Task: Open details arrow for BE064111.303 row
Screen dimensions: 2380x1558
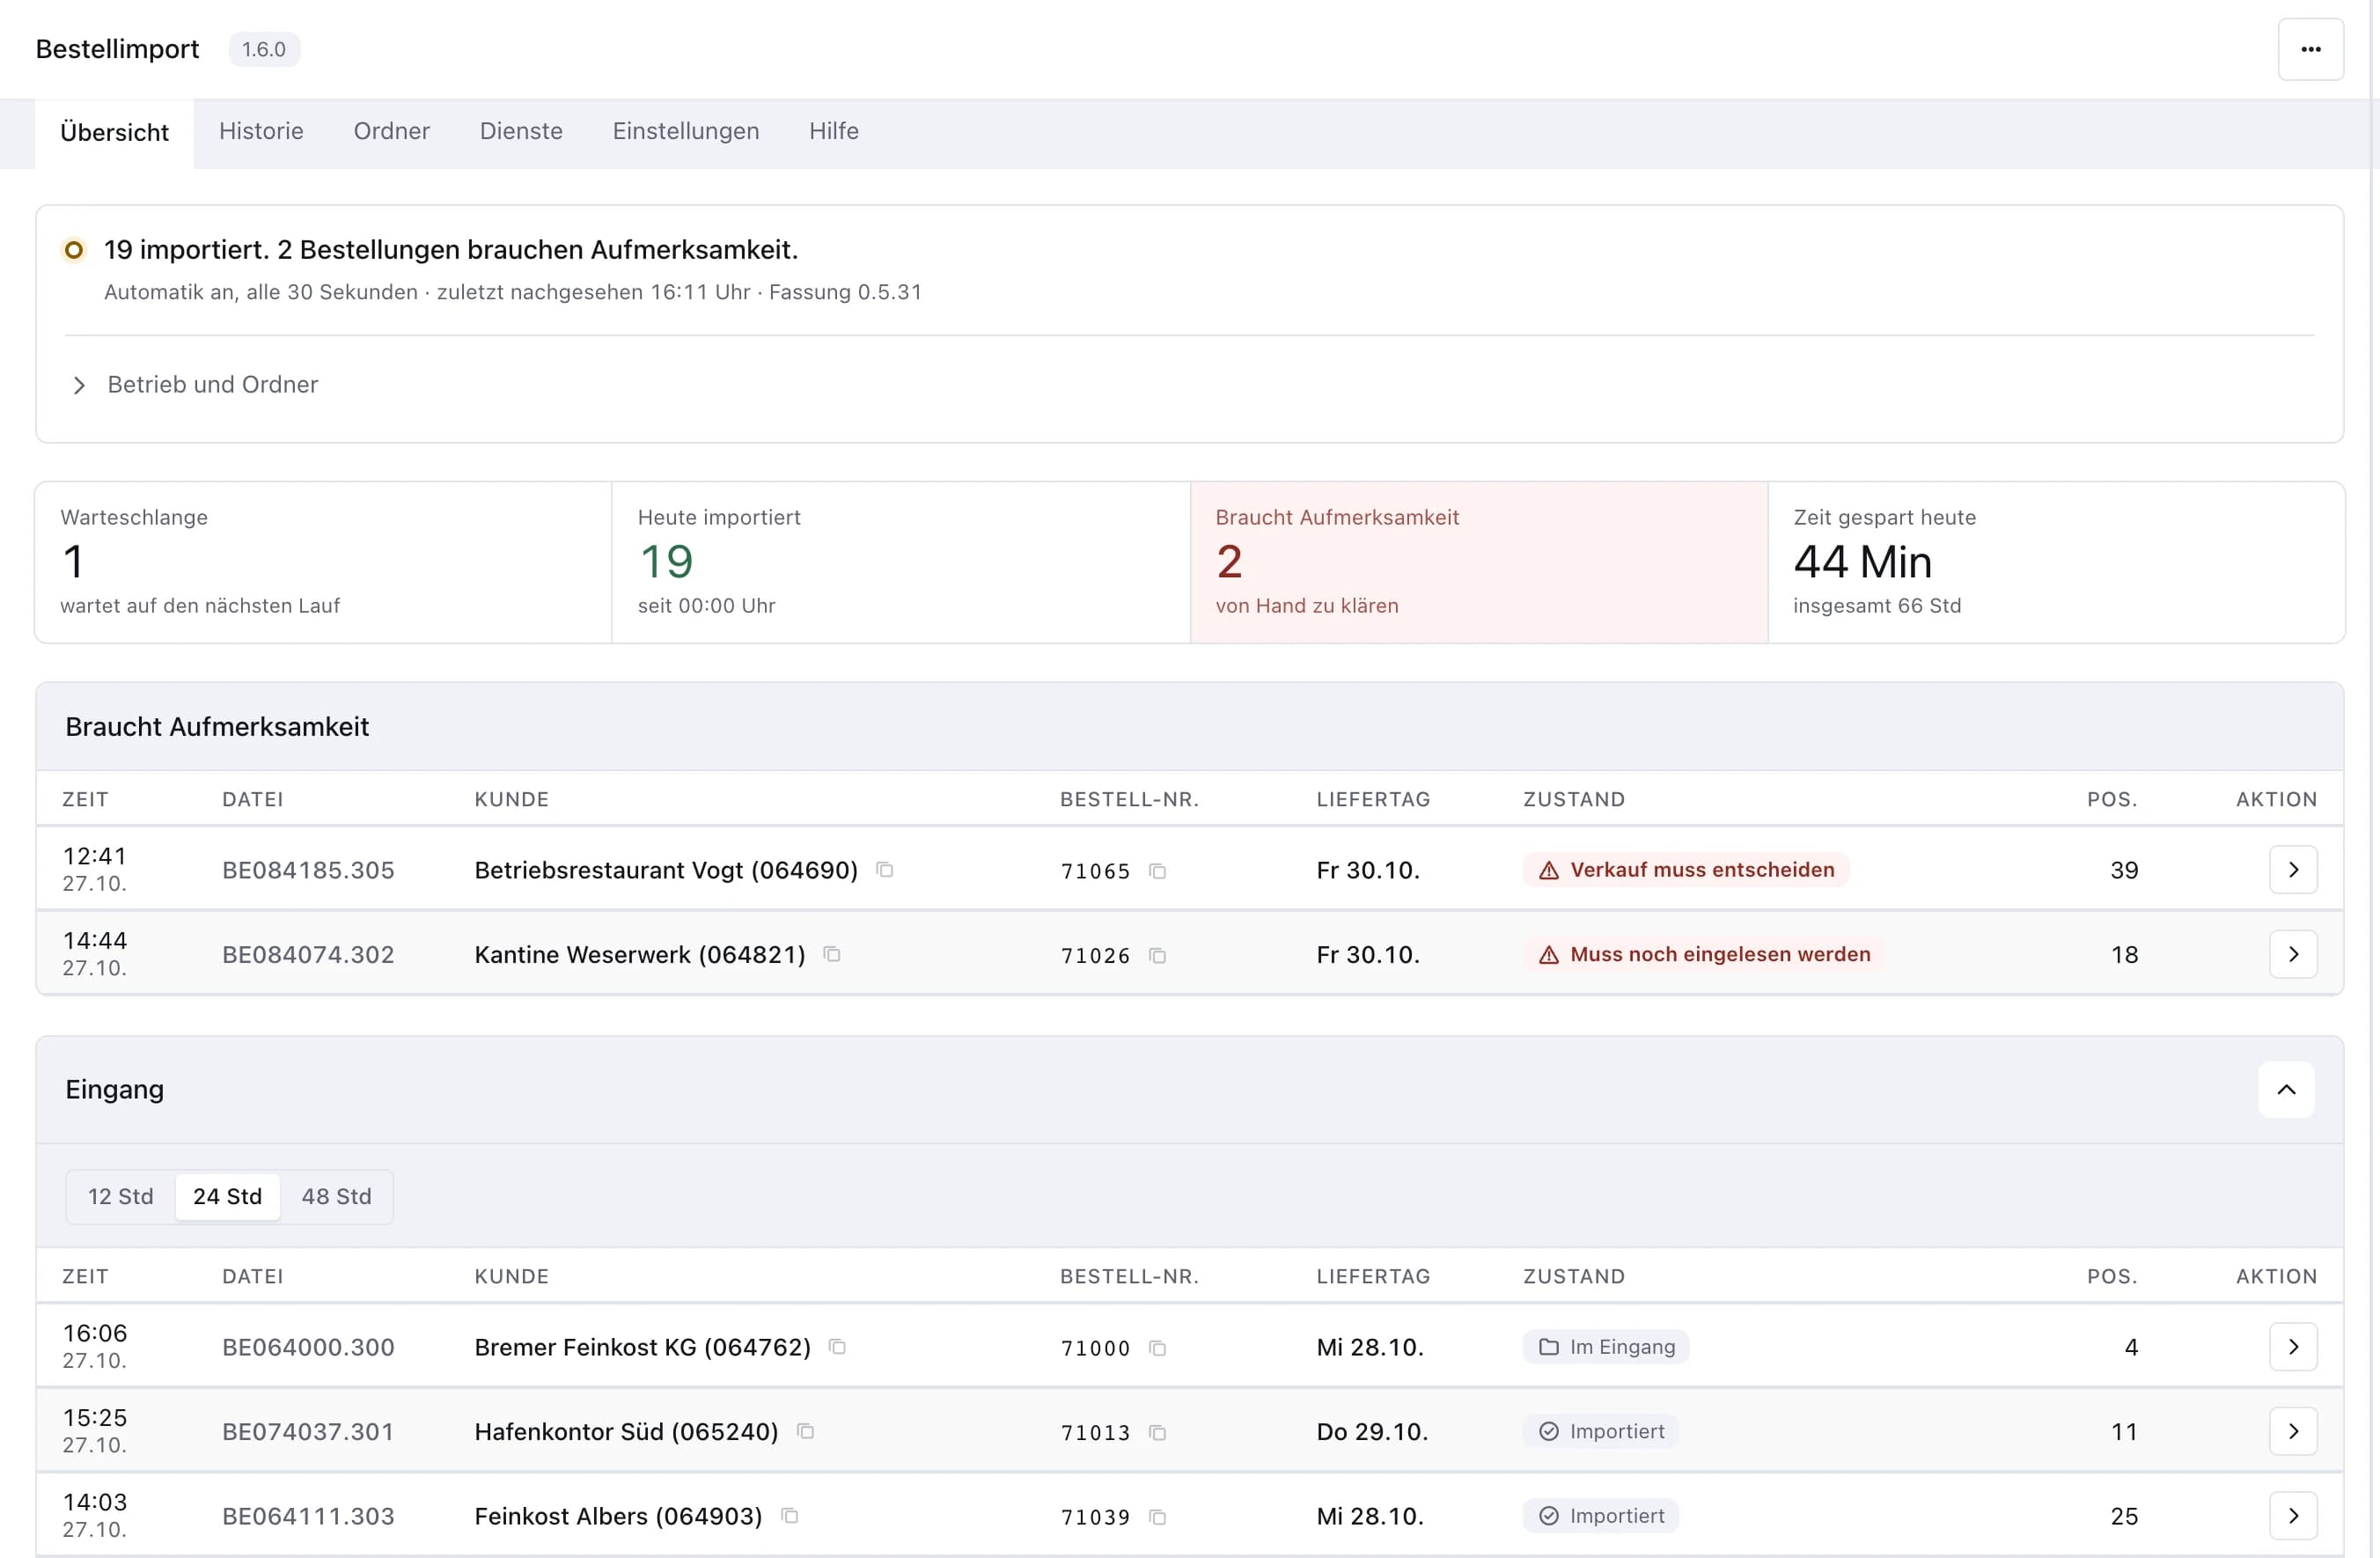Action: point(2292,1516)
